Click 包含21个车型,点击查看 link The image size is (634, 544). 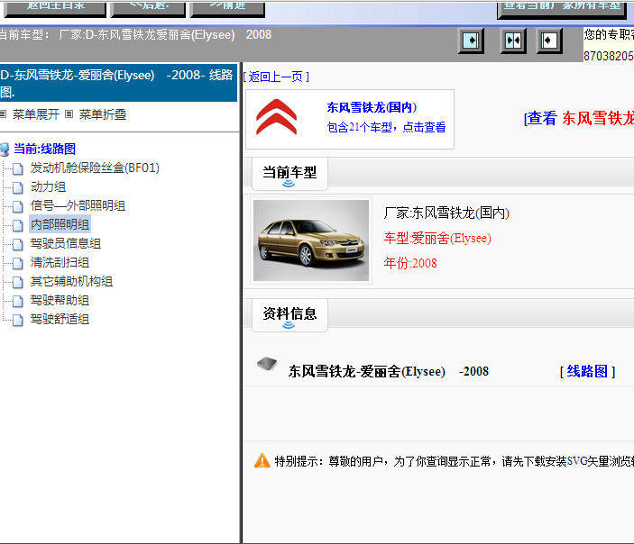coord(386,127)
